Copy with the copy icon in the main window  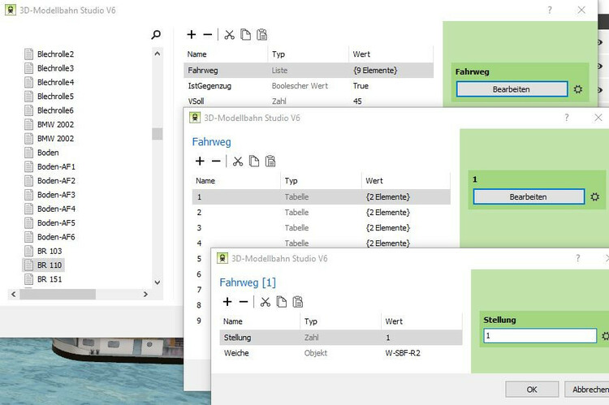click(x=245, y=35)
